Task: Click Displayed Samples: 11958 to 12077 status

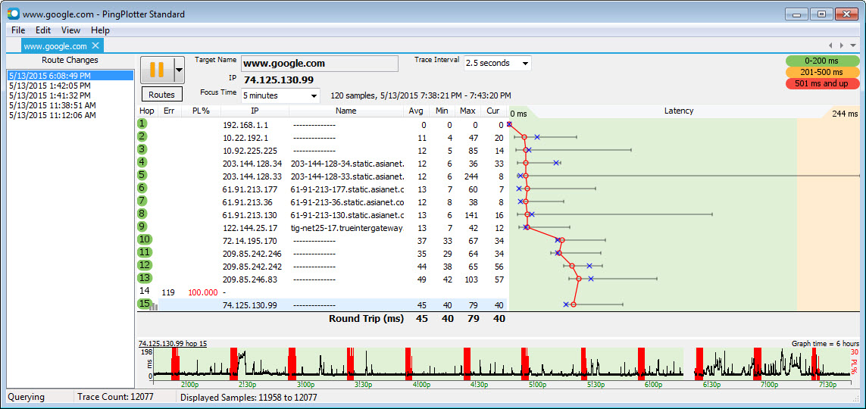Action: coord(249,397)
